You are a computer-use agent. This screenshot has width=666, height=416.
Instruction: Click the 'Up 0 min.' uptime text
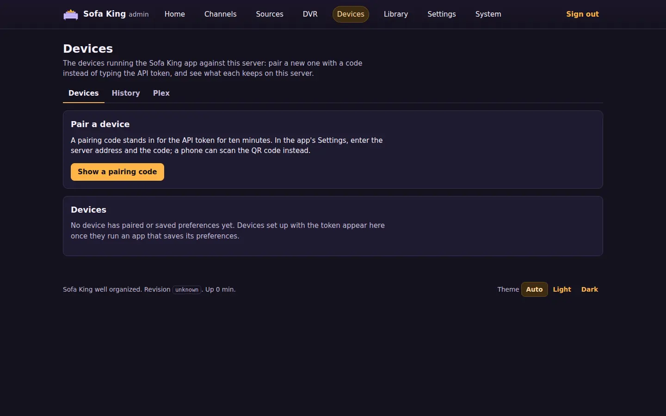[x=221, y=289]
